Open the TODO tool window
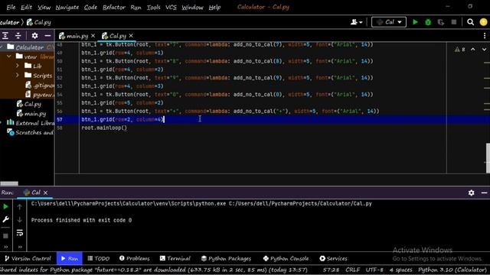This screenshot has width=490, height=275. tap(99, 258)
